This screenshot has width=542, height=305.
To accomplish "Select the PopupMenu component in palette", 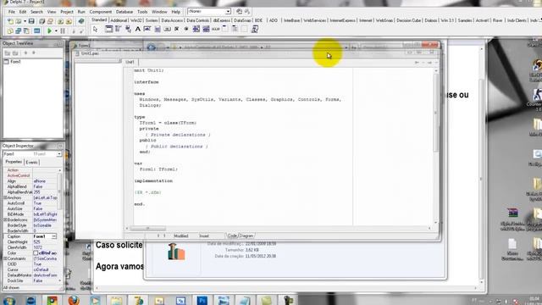I will click(x=128, y=29).
